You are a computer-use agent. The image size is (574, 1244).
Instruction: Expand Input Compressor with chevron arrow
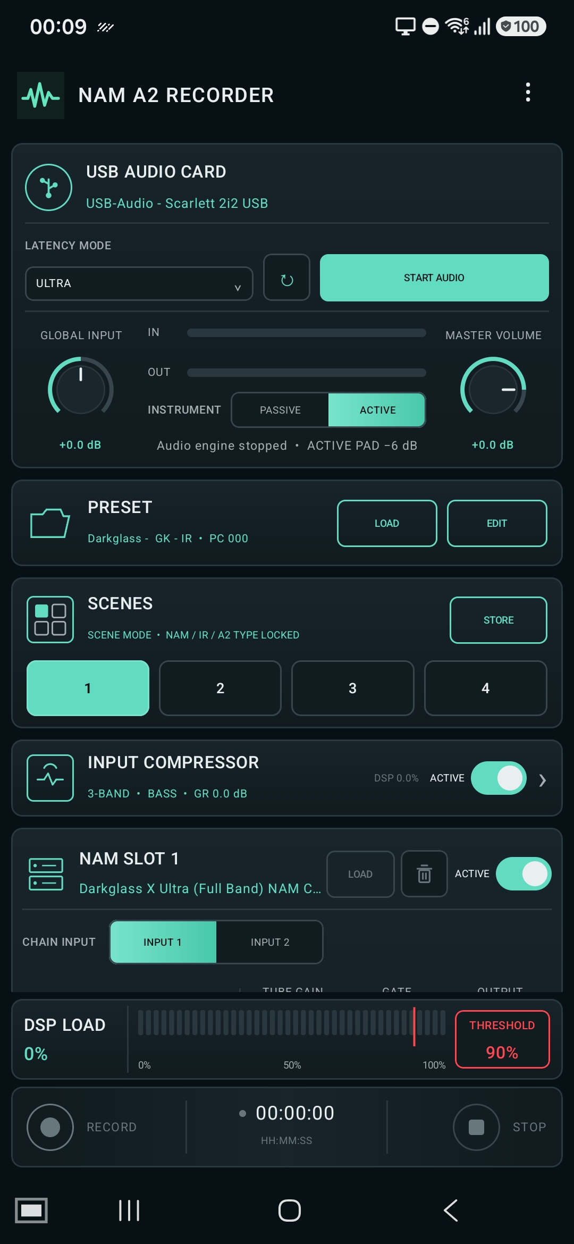(542, 780)
